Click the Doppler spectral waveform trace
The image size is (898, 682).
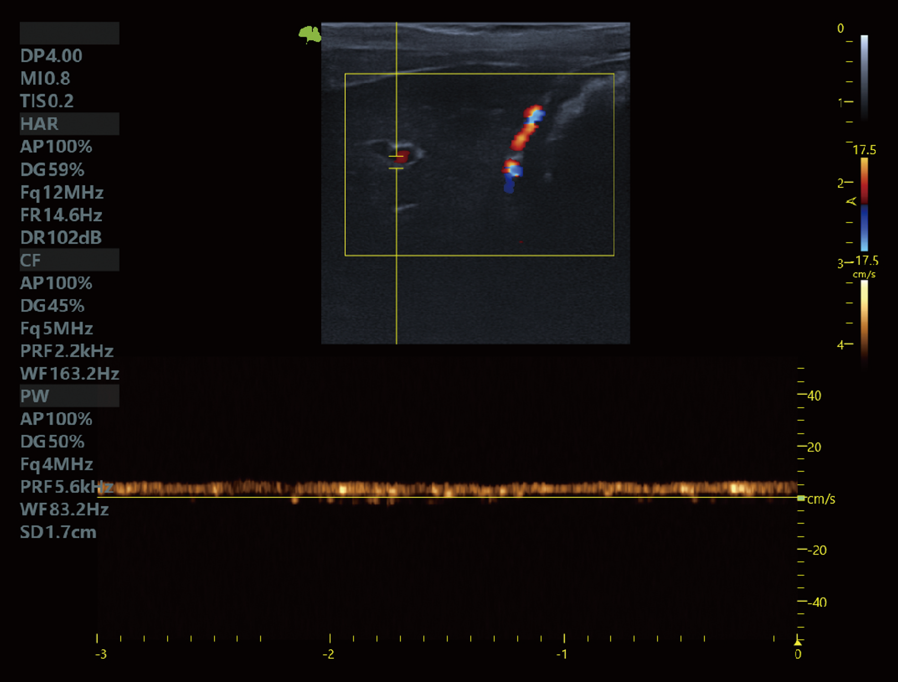447,489
